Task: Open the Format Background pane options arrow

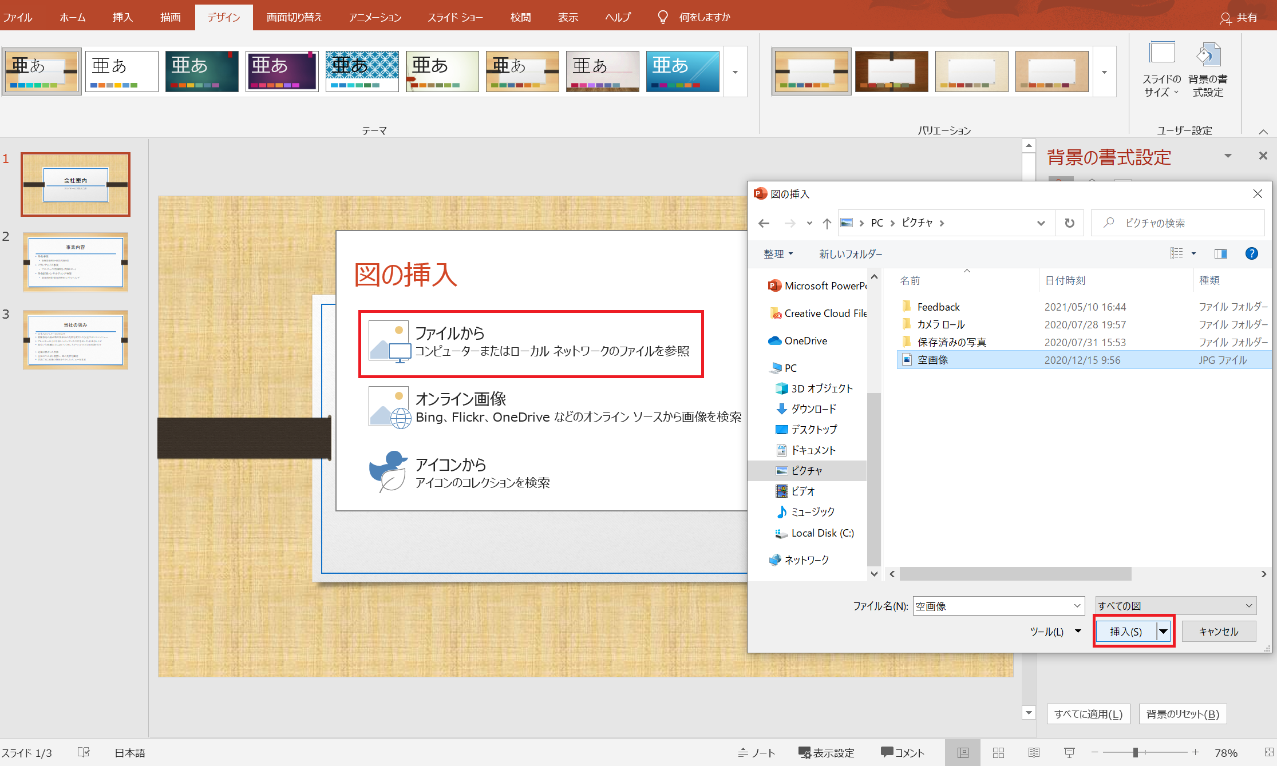Action: coord(1228,156)
